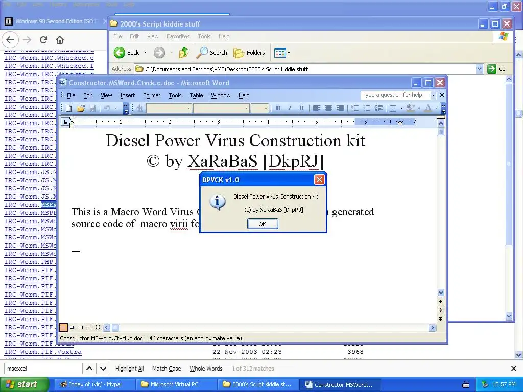Click the browser reload button

[x=43, y=40]
